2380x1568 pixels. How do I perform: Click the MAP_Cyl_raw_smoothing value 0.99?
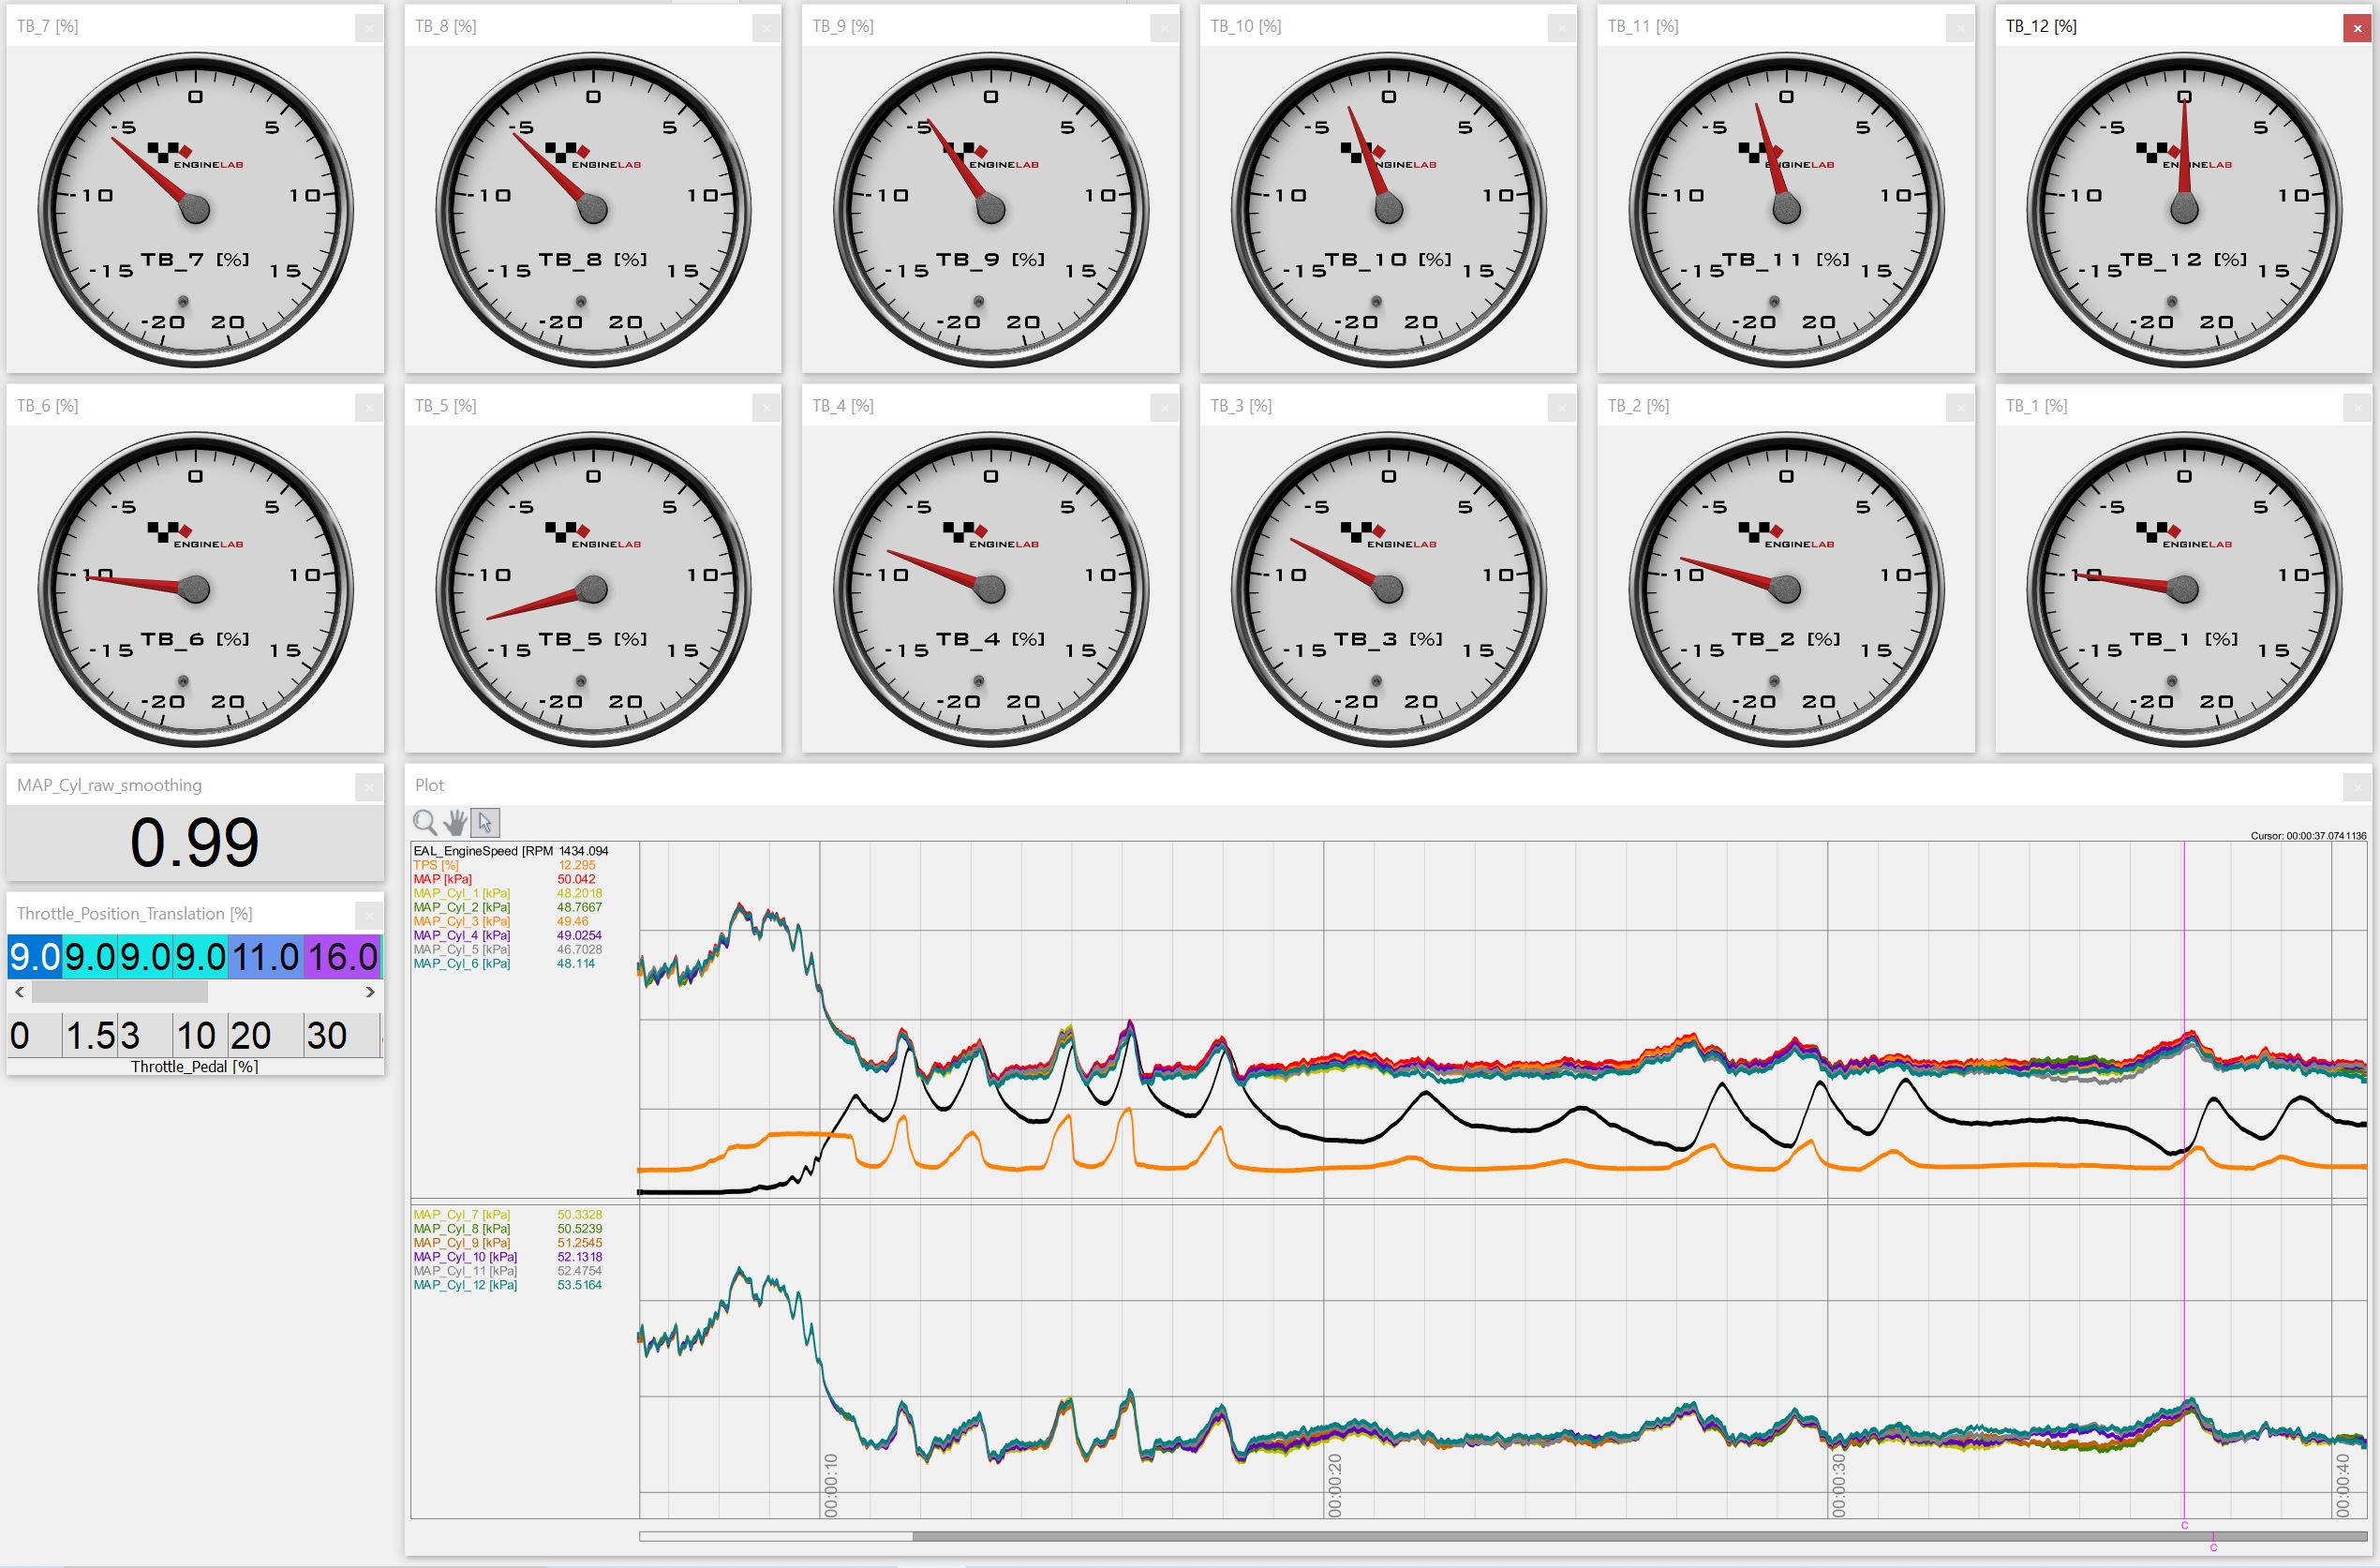[x=194, y=842]
